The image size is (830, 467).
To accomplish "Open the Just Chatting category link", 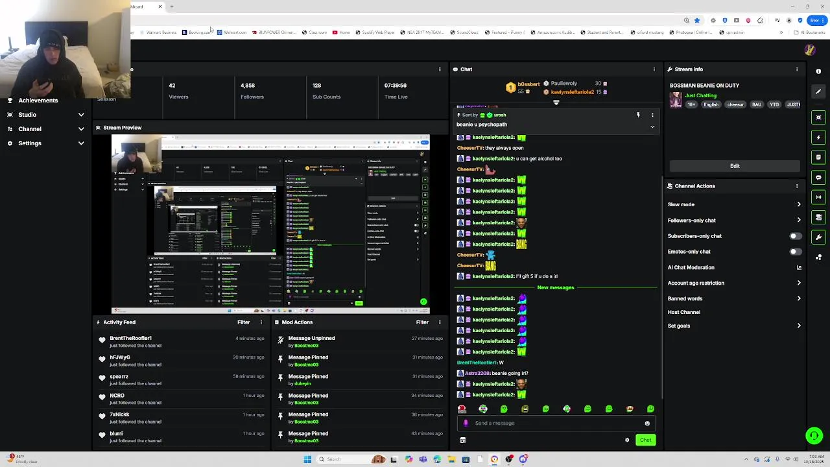I will click(x=701, y=95).
